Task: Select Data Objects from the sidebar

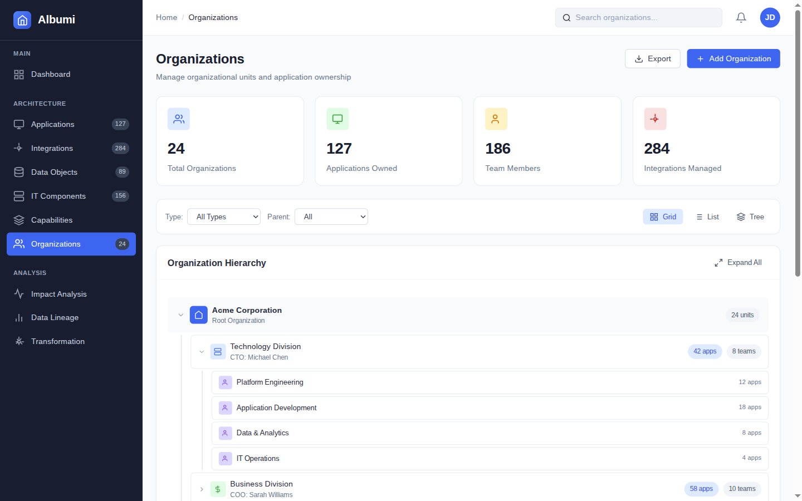Action: click(53, 172)
